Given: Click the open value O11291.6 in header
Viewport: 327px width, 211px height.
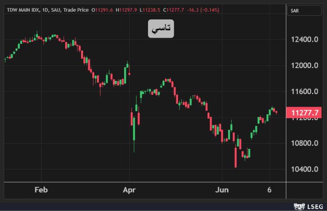Looking at the screenshot, I should click(x=103, y=10).
